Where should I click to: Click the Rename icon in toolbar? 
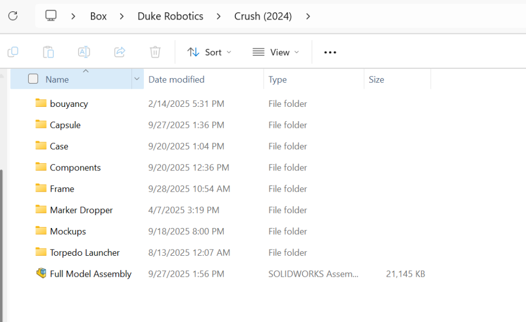point(84,52)
